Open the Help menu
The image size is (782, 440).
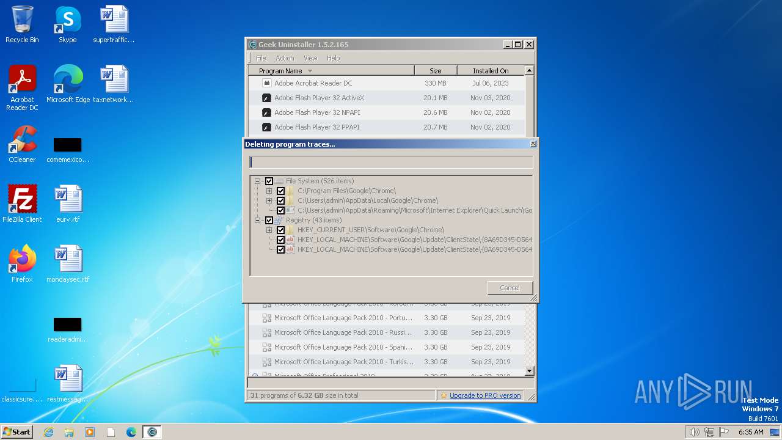point(333,58)
